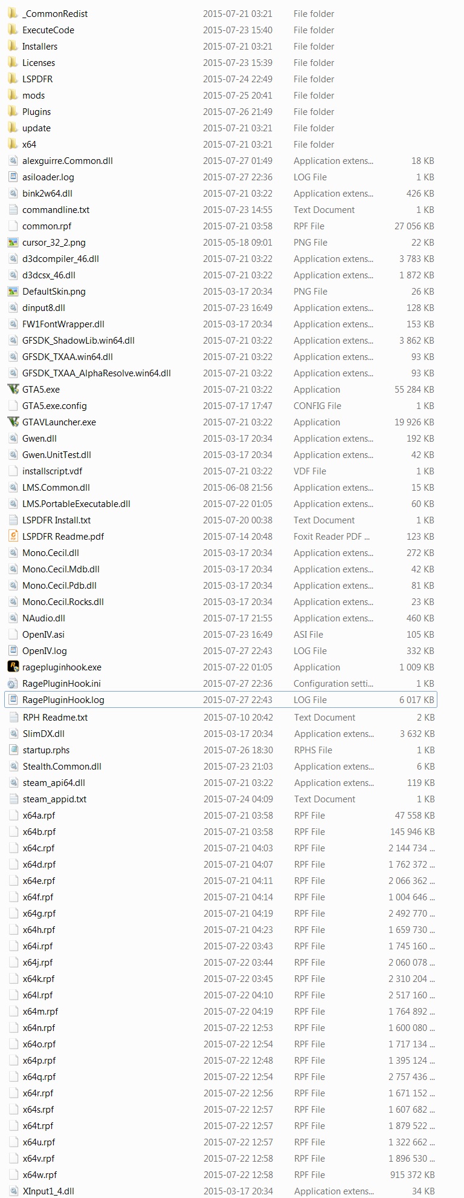Select d3dcsx_46.dll file name
464x1198 pixels.
tap(49, 275)
